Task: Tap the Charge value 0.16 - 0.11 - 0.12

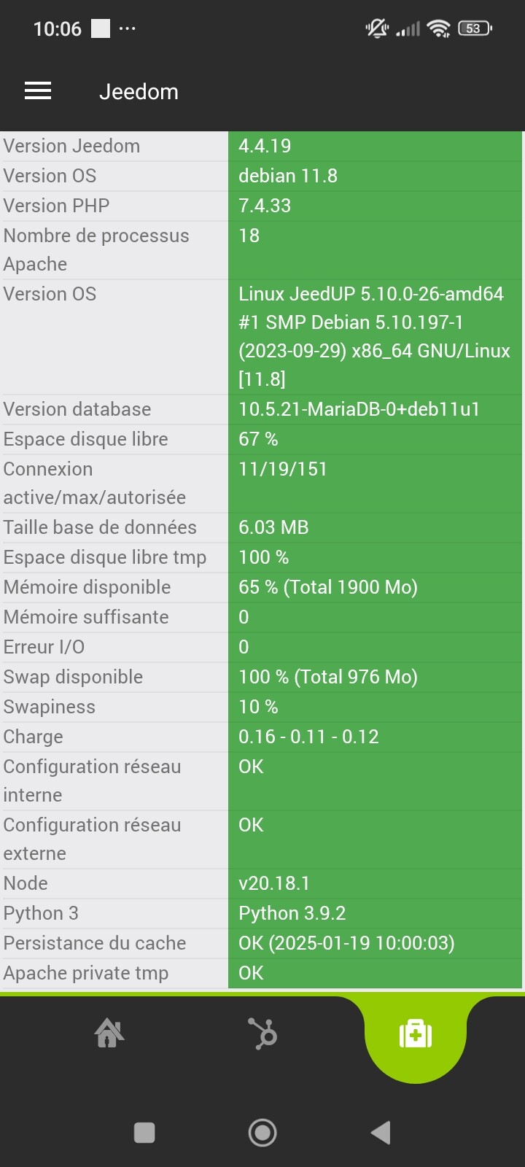Action: click(375, 737)
